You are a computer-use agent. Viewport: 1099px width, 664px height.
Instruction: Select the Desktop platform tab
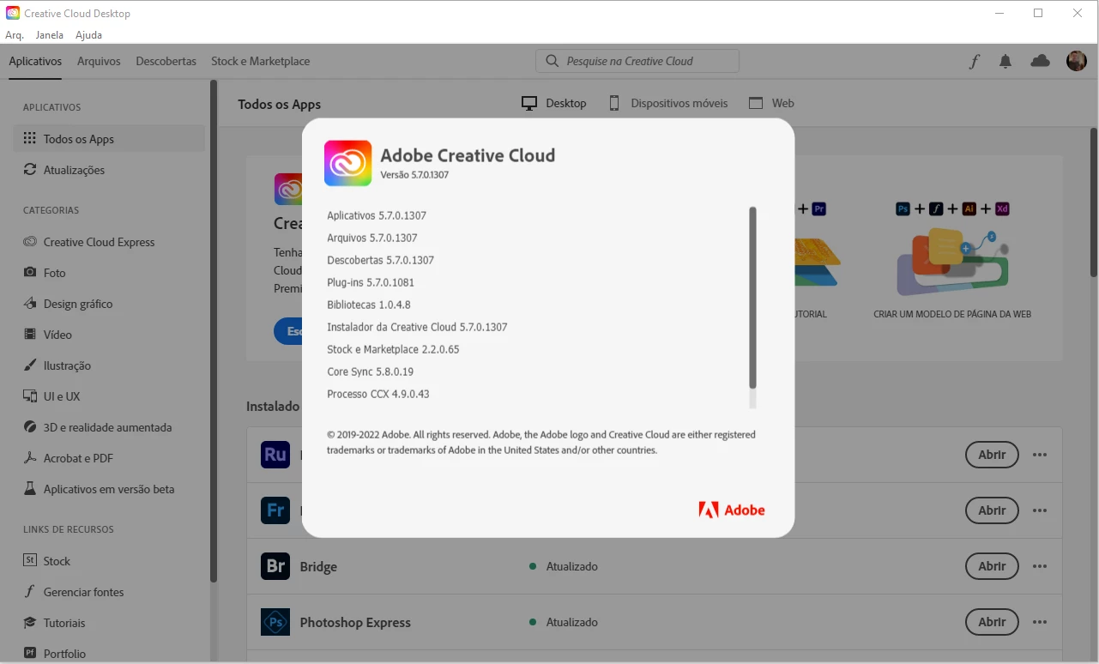554,103
